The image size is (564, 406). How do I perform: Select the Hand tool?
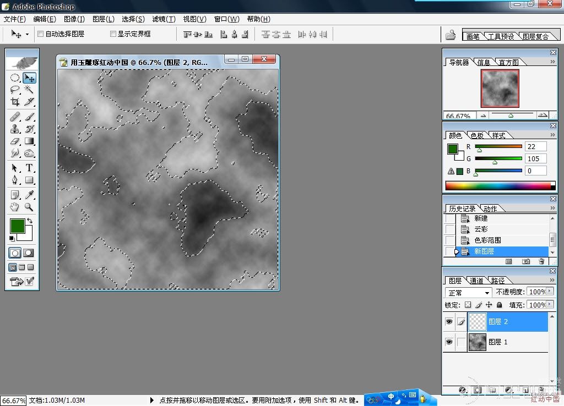coord(15,207)
